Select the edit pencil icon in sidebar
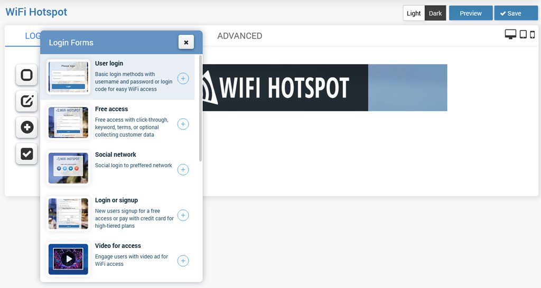 (26, 101)
